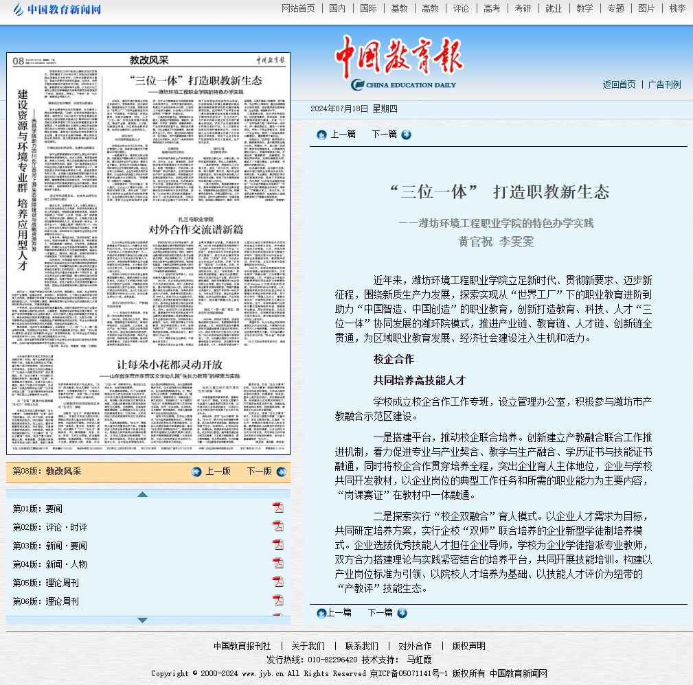Click top 上一篇 text link
This screenshot has width=693, height=685.
(x=343, y=135)
